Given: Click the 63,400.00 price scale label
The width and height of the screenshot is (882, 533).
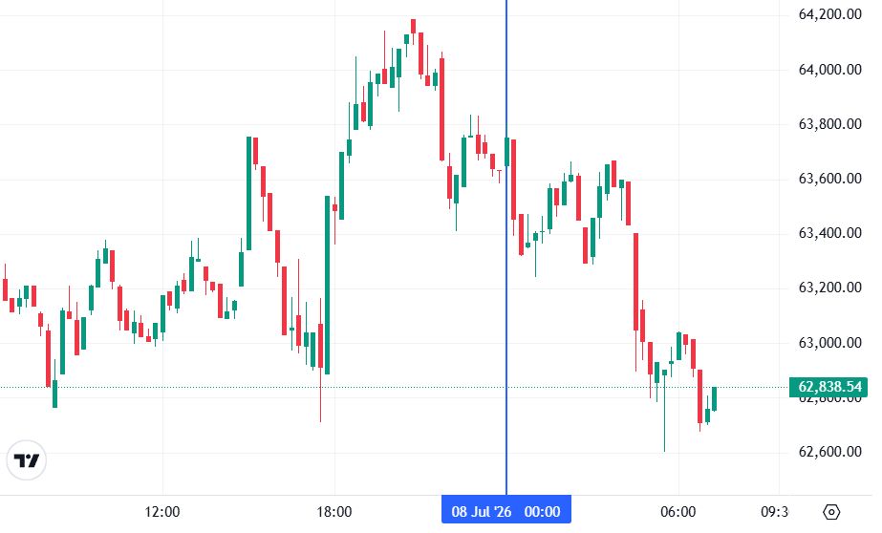Looking at the screenshot, I should [x=829, y=233].
